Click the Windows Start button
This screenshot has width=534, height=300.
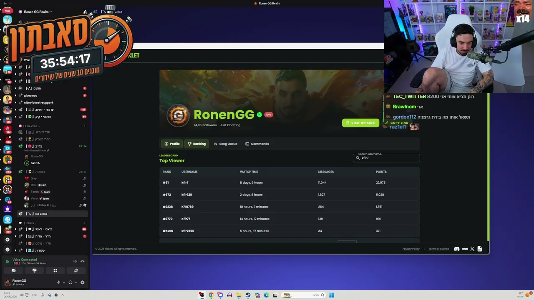click(332, 295)
